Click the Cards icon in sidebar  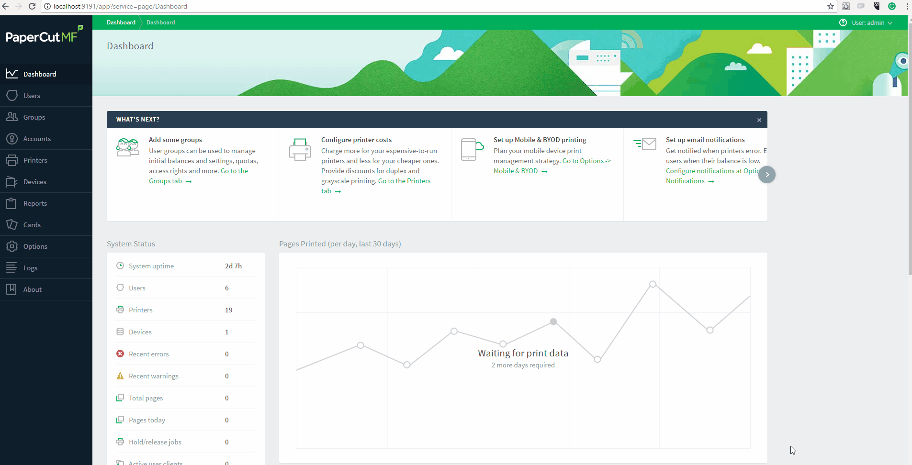pyautogui.click(x=11, y=225)
